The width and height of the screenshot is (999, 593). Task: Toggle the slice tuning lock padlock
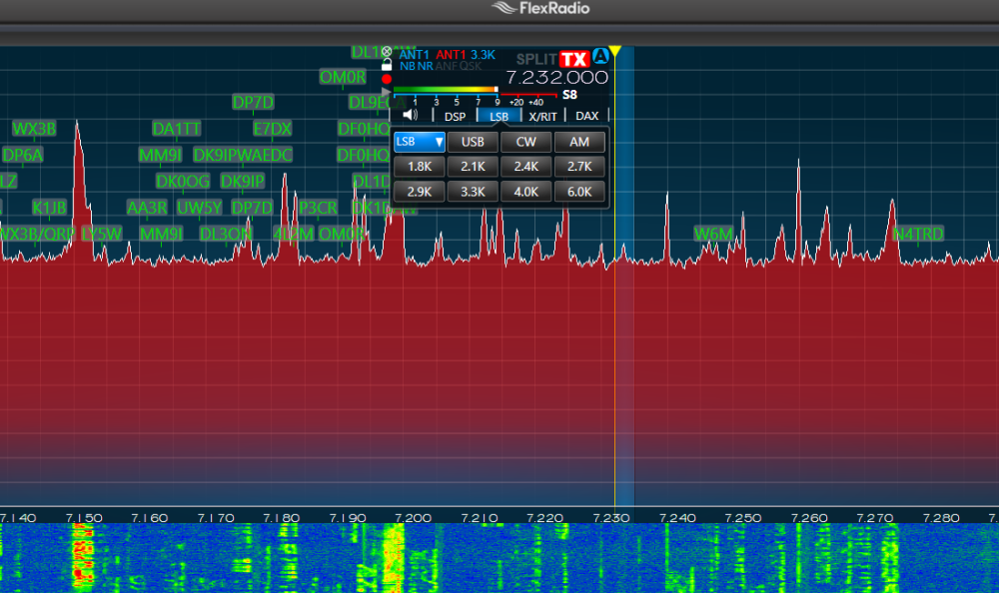point(387,64)
